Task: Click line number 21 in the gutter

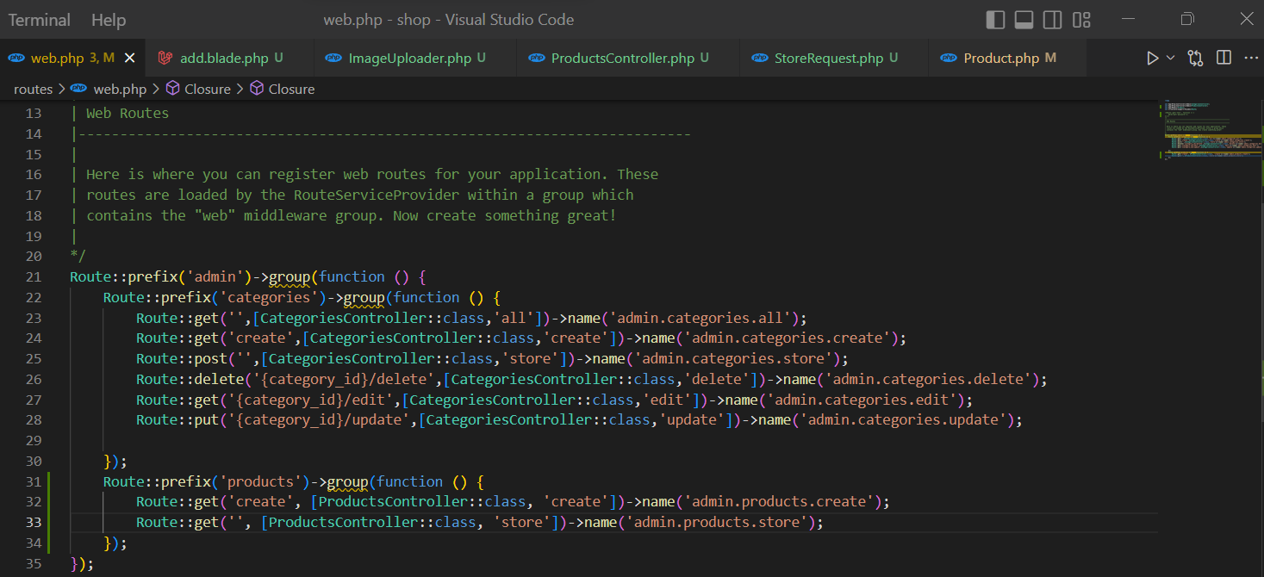Action: pyautogui.click(x=34, y=276)
